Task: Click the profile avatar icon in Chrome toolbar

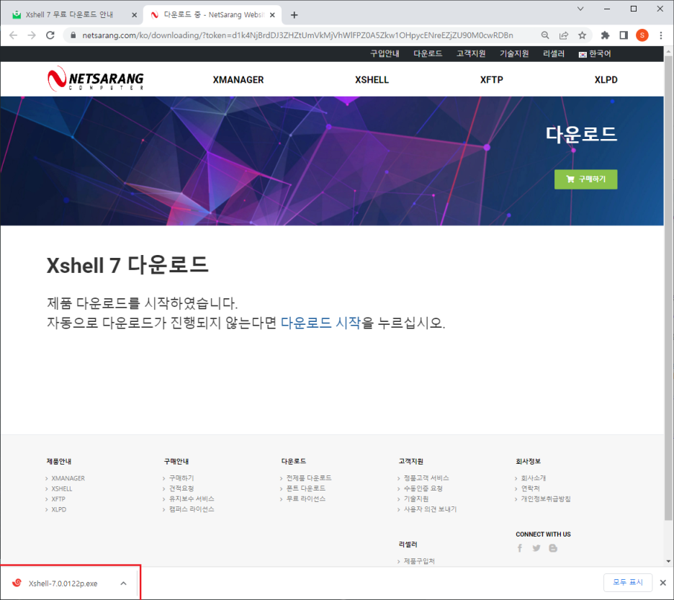Action: point(642,35)
